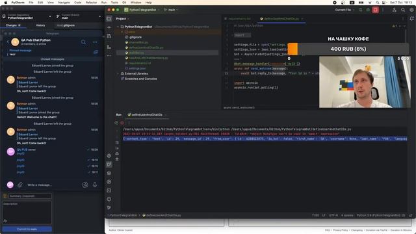Image resolution: width=416 pixels, height=234 pixels.
Task: Attach a file using the Telegram paperclip
Action: point(20,185)
